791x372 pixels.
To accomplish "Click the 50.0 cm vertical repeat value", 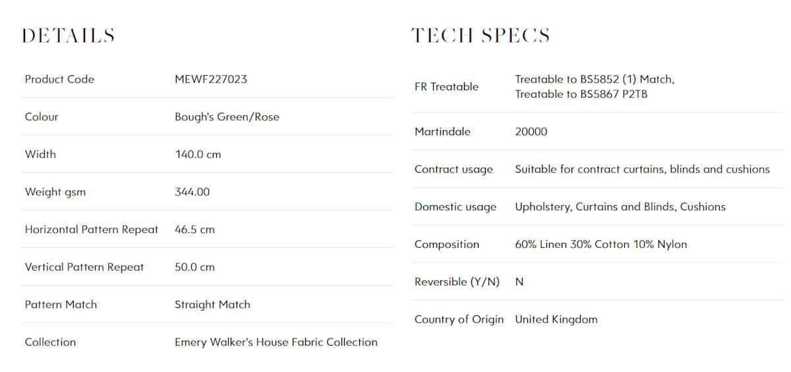I will tap(194, 267).
